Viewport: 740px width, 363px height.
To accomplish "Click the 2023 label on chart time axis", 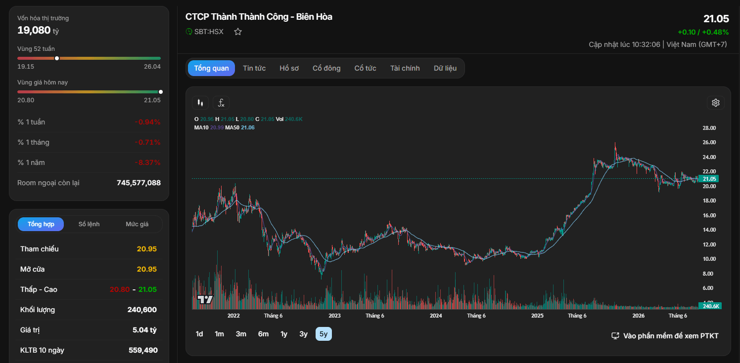I will pyautogui.click(x=334, y=316).
